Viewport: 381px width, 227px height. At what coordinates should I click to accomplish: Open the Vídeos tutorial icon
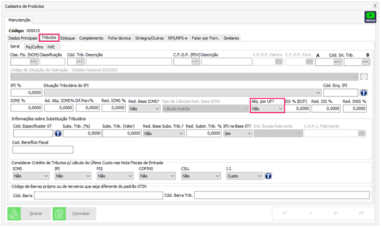point(370,18)
